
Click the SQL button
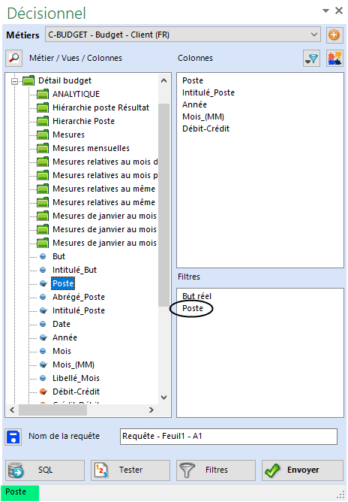tap(45, 470)
